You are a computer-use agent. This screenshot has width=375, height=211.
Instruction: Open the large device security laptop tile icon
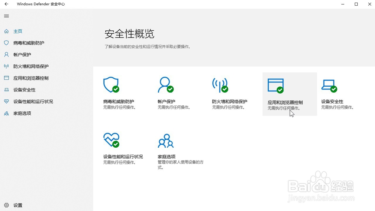pyautogui.click(x=329, y=86)
